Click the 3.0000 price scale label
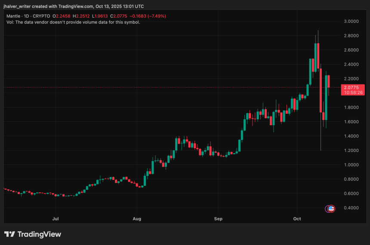 click(x=351, y=21)
